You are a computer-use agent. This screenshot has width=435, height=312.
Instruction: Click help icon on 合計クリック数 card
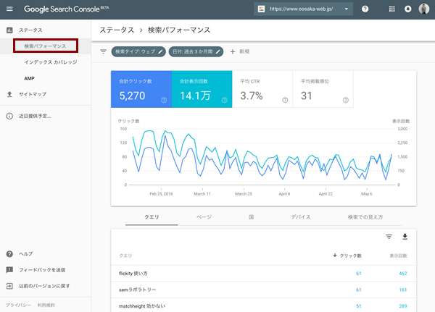[164, 100]
